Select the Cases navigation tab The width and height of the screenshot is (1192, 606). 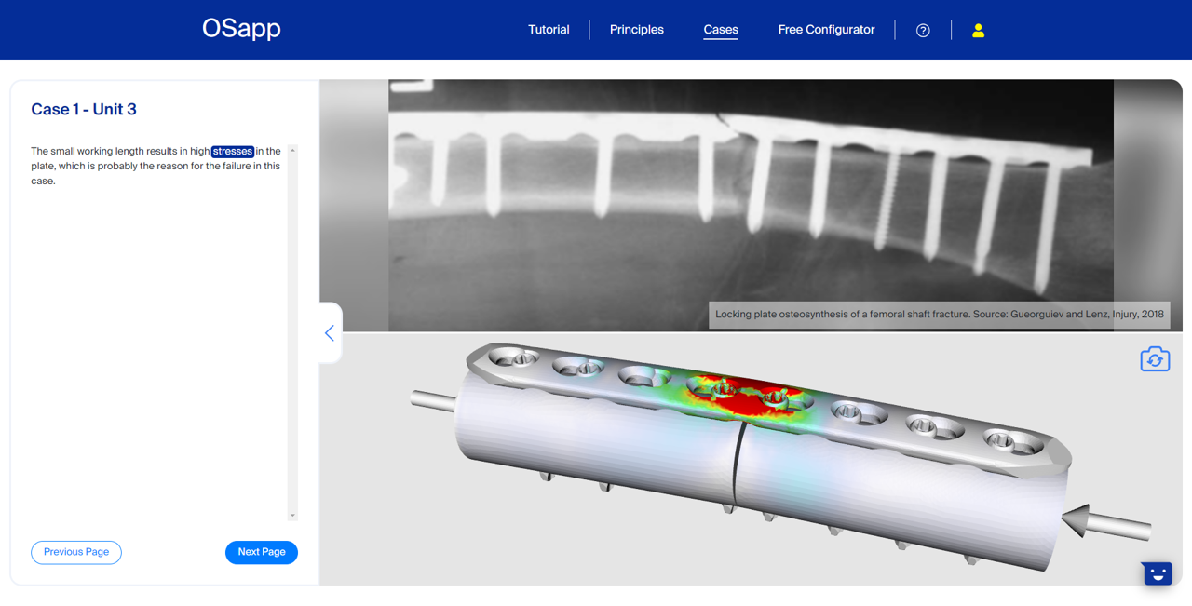tap(721, 30)
